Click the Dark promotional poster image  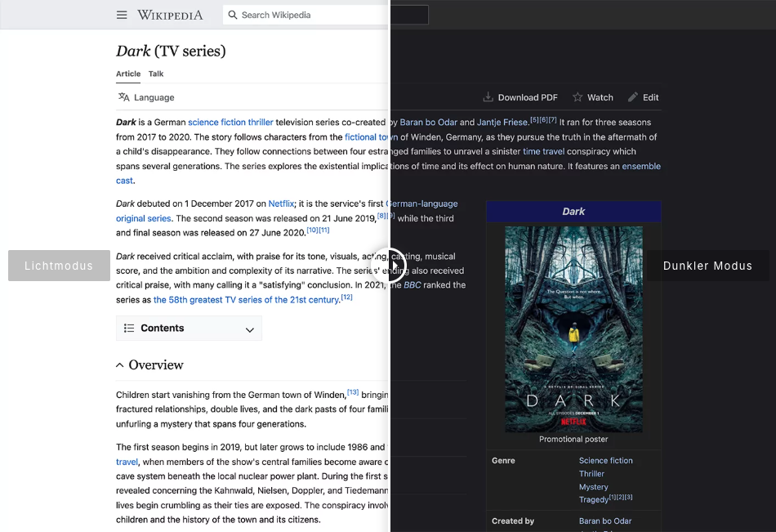click(x=573, y=329)
